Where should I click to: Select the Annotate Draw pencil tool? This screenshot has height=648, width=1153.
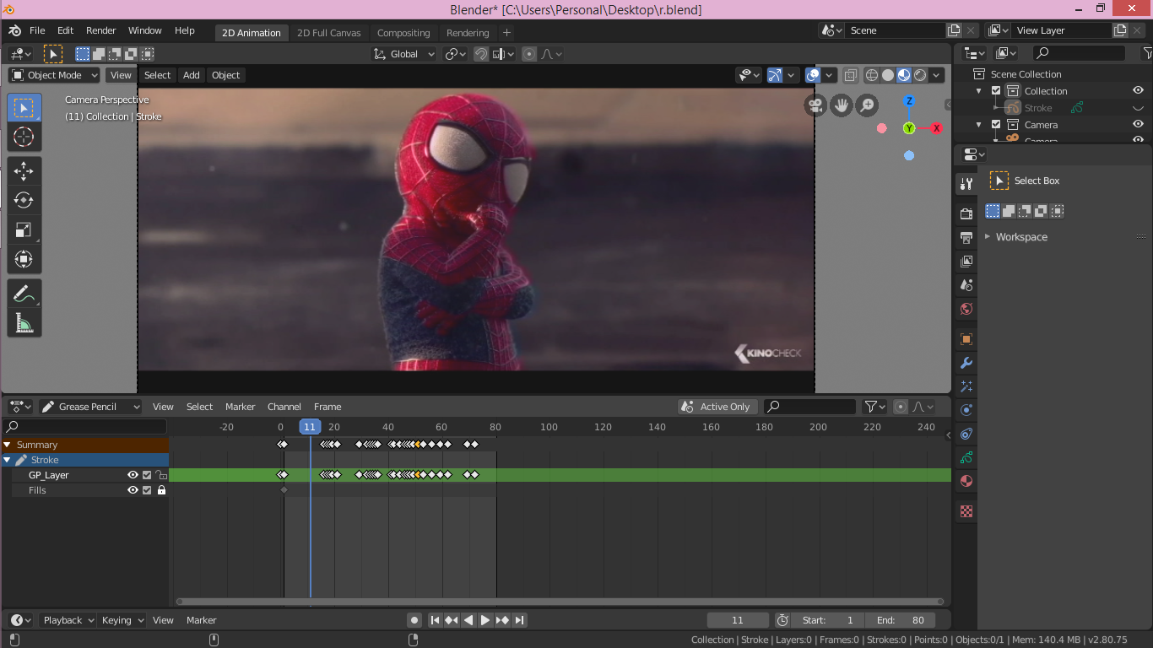24,293
